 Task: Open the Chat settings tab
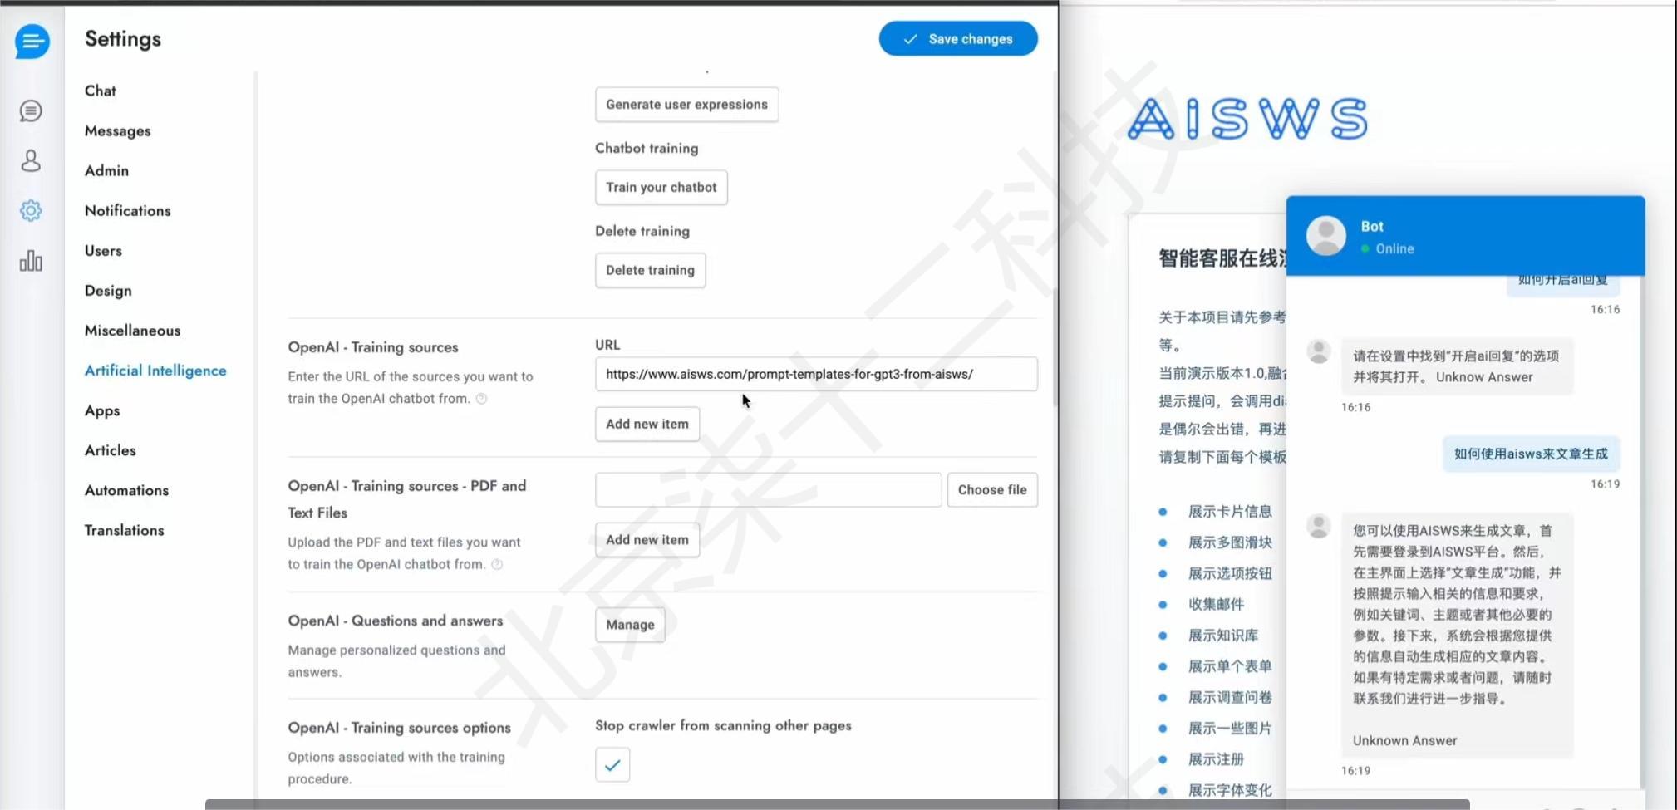pos(100,91)
